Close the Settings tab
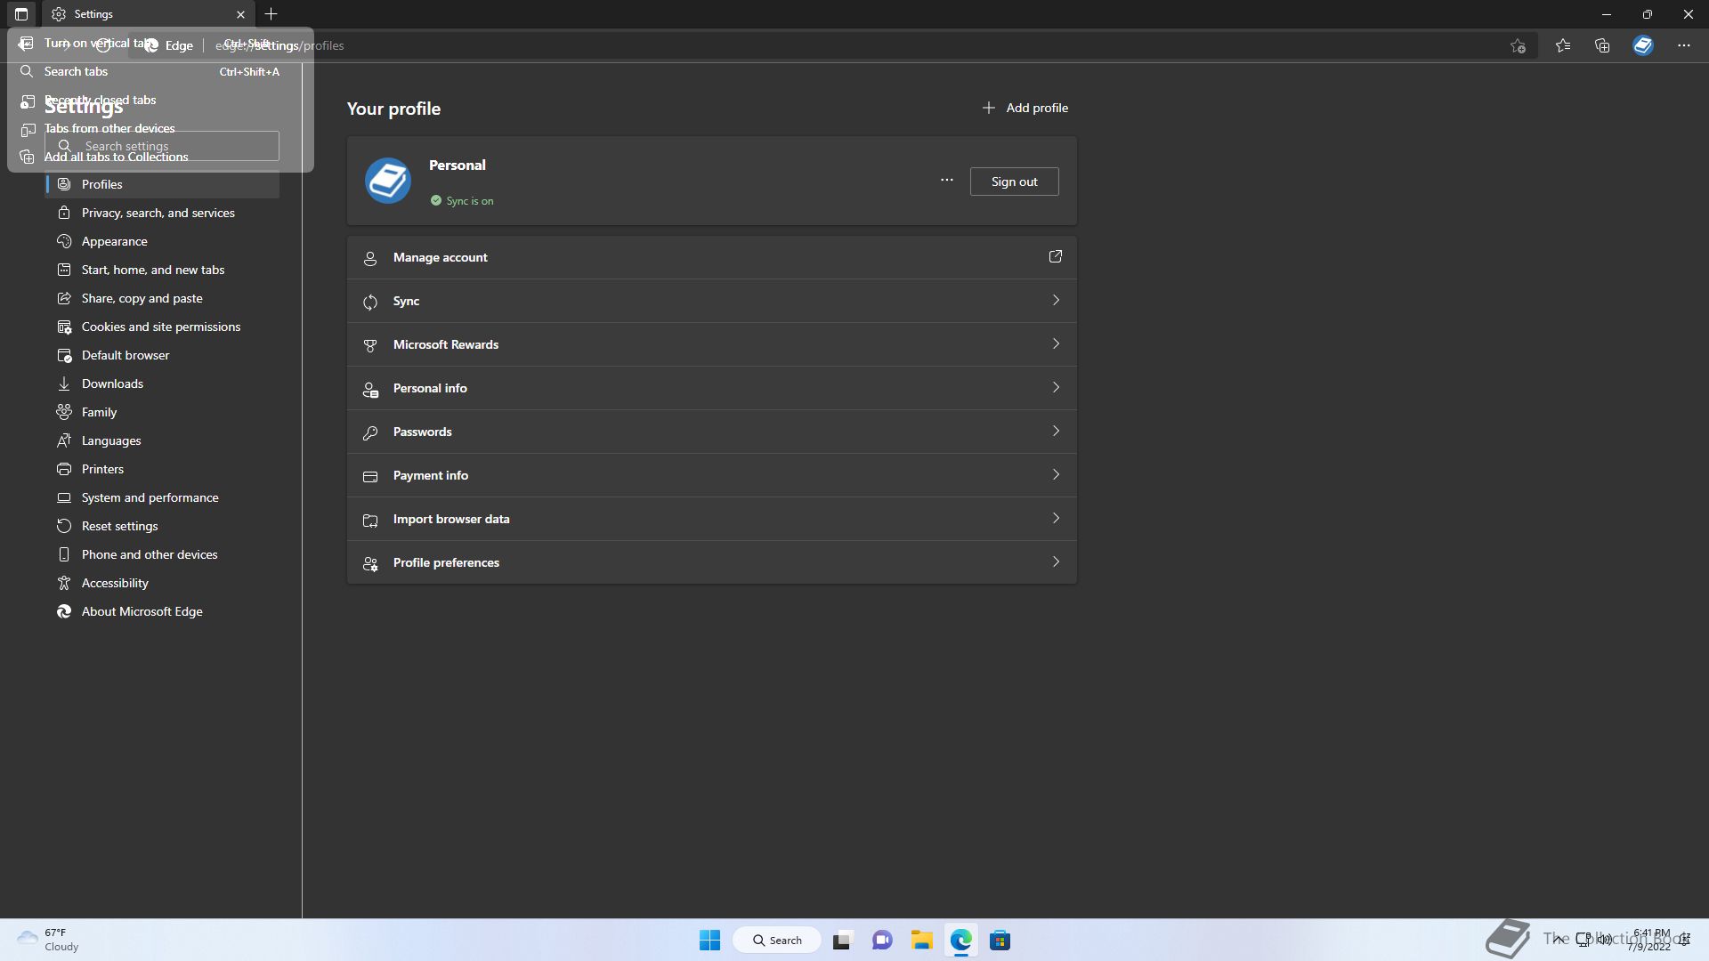Screen dimensions: 1709x961 click(x=240, y=14)
